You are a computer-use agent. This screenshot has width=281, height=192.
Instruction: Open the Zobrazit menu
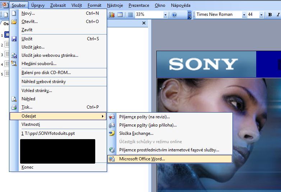[58, 5]
